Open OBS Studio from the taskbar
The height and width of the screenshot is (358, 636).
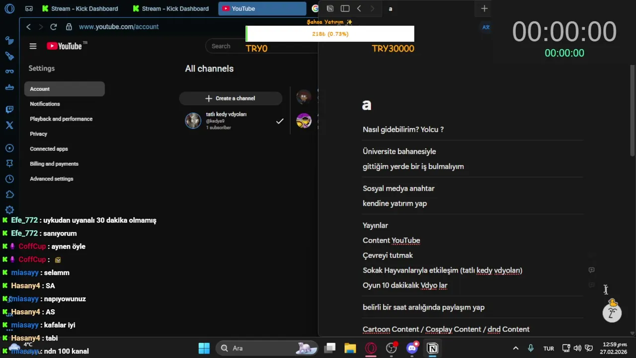392,348
